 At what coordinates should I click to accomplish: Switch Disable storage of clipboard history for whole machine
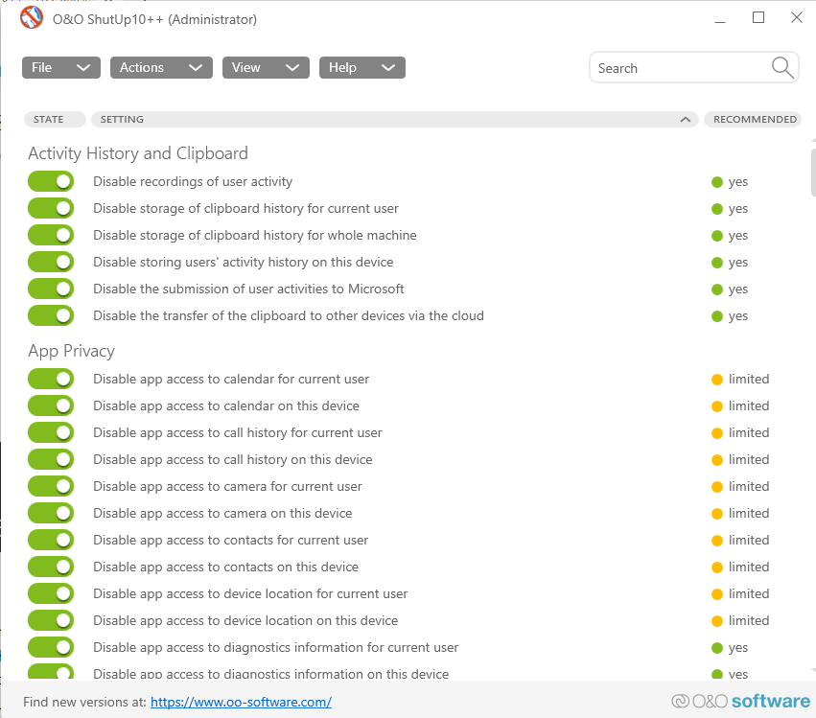51,236
